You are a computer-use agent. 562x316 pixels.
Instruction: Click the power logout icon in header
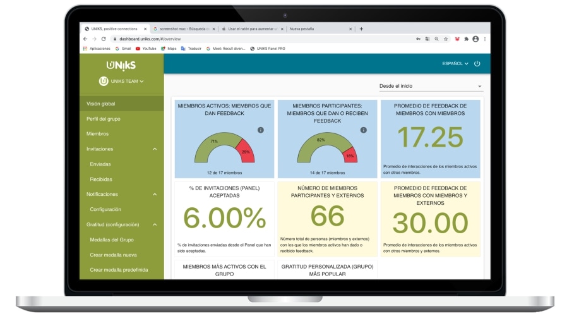(477, 63)
